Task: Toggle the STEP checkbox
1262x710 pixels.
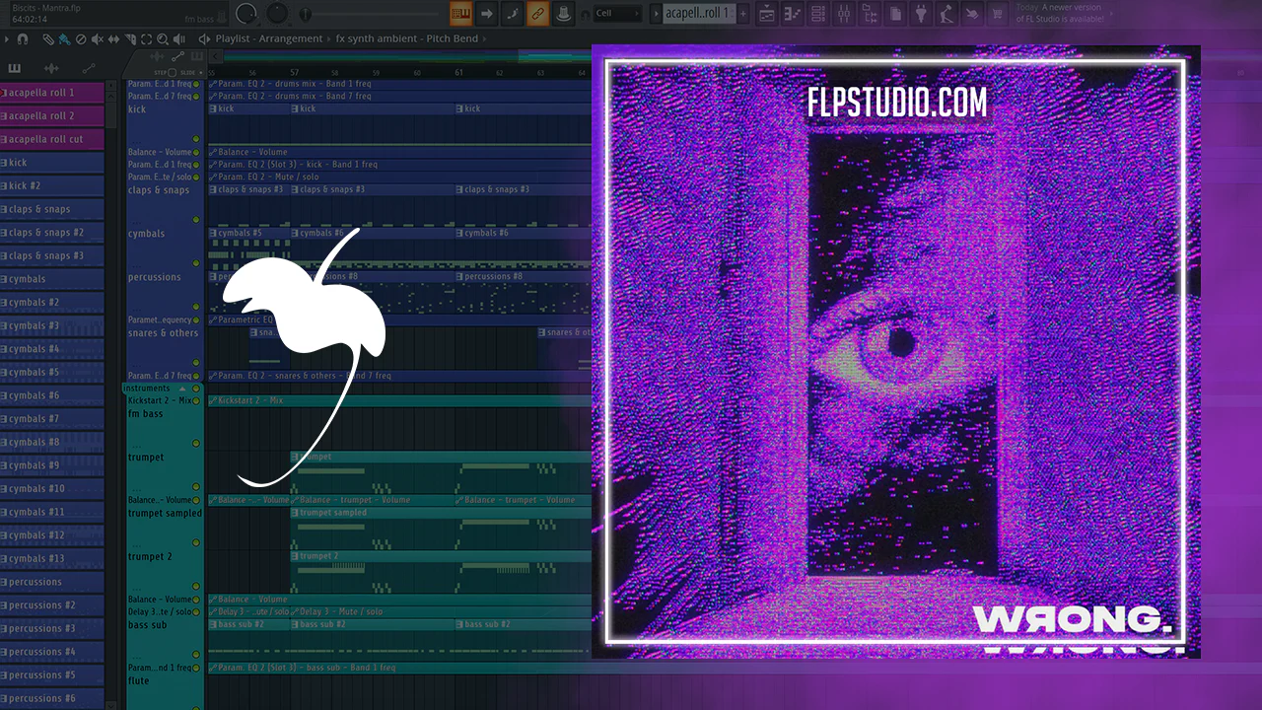Action: [172, 73]
